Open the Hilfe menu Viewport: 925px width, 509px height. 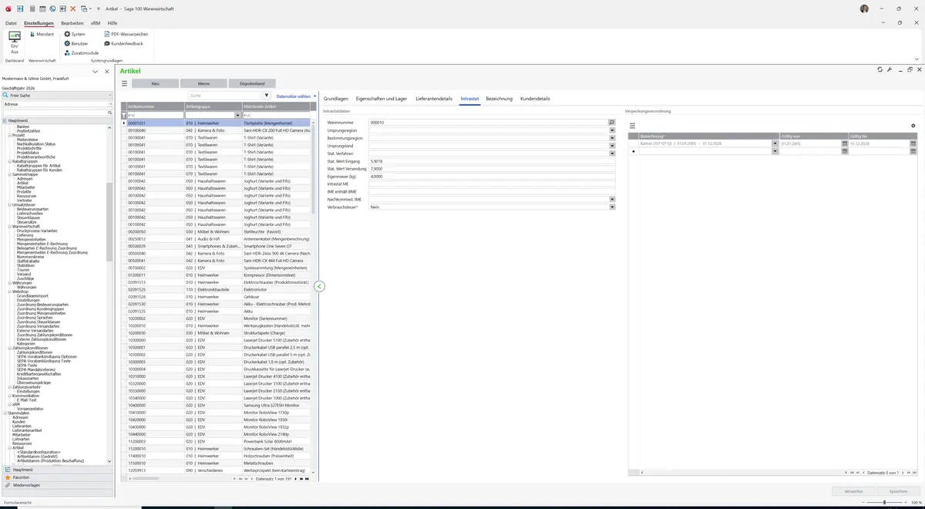tap(113, 23)
